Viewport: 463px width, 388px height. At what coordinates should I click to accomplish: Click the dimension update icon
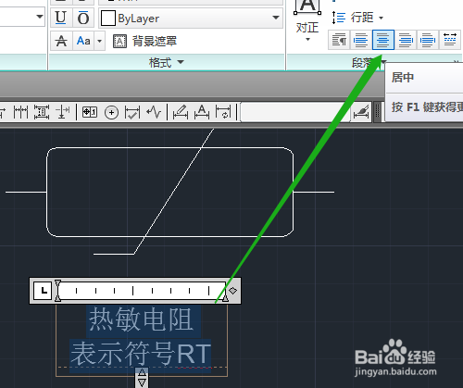click(x=223, y=112)
